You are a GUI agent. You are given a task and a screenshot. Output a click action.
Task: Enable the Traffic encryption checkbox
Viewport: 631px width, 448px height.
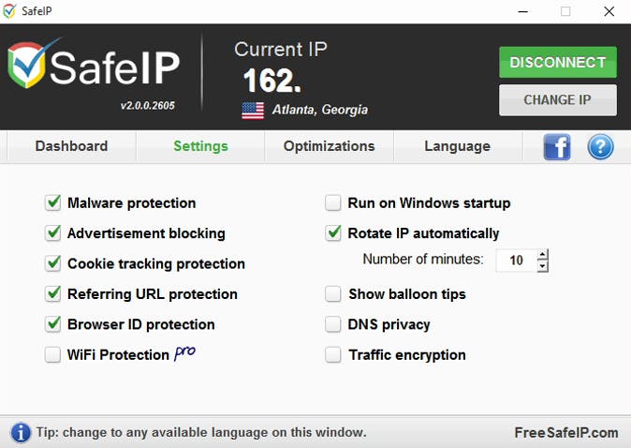click(333, 355)
